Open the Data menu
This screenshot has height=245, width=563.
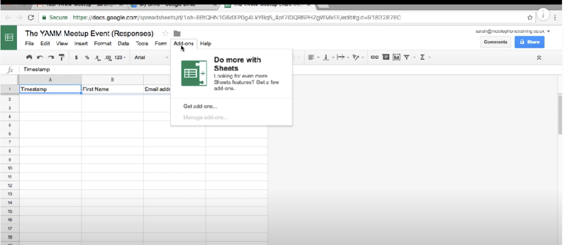pos(123,44)
